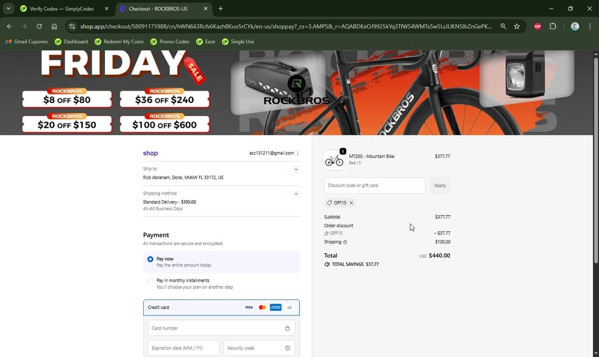Open the Chrome profile avatar
This screenshot has height=357, width=599.
tap(575, 26)
